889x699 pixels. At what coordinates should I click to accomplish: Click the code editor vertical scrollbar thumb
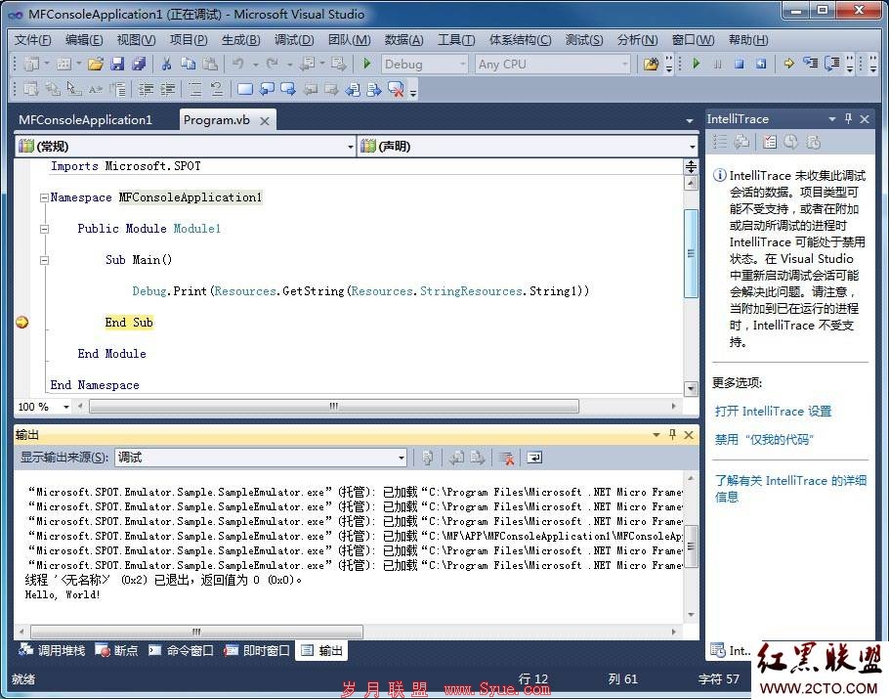tap(691, 253)
